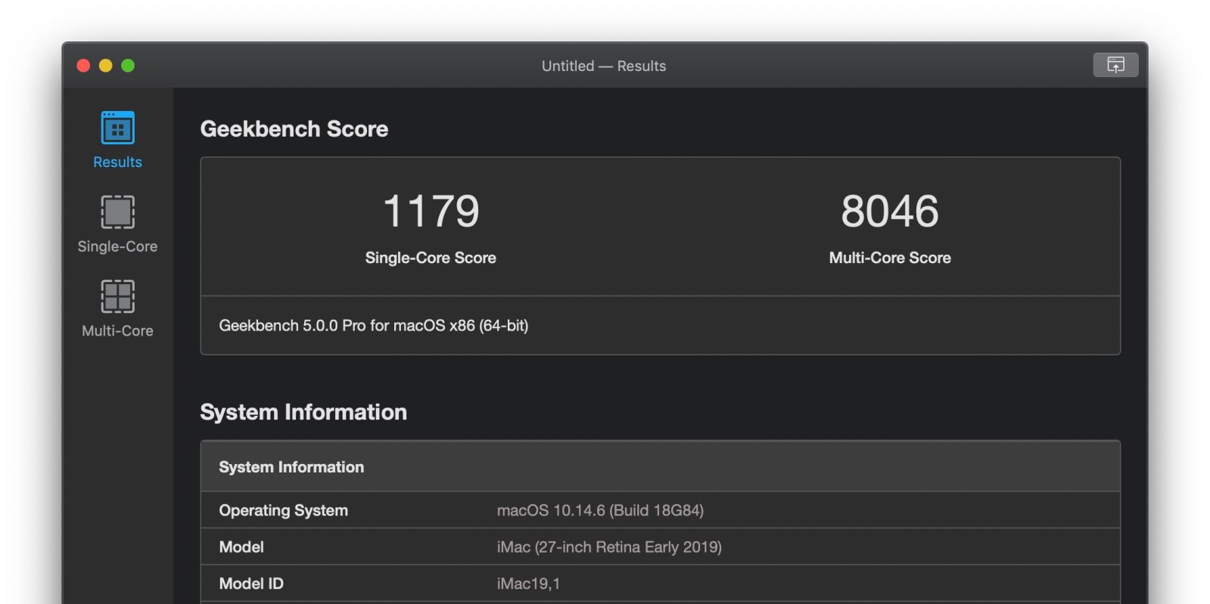
Task: Click the 8046 multi-core score number
Action: (x=889, y=211)
